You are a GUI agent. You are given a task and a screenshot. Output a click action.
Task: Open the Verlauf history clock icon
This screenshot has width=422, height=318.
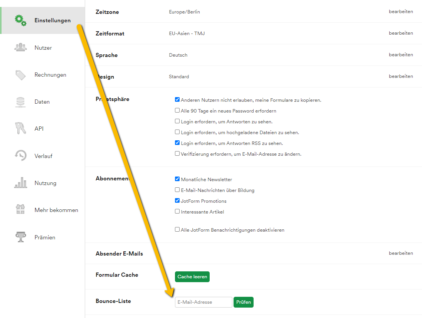[x=20, y=156]
